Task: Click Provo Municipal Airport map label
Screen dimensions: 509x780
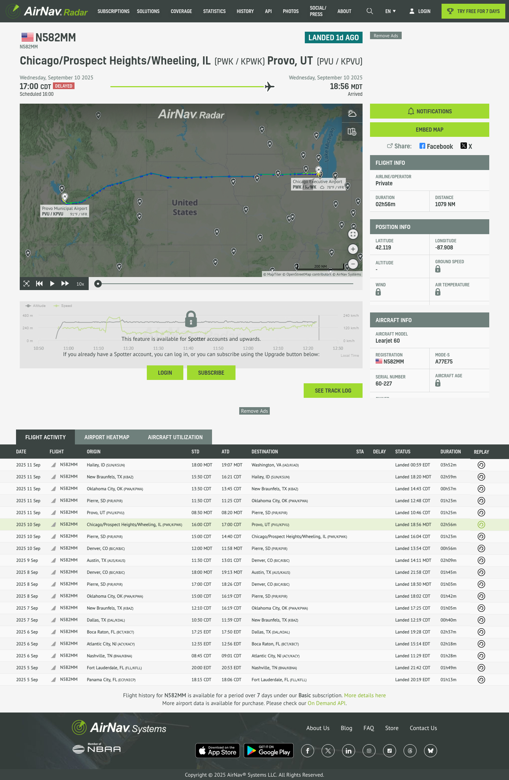Action: (x=65, y=211)
